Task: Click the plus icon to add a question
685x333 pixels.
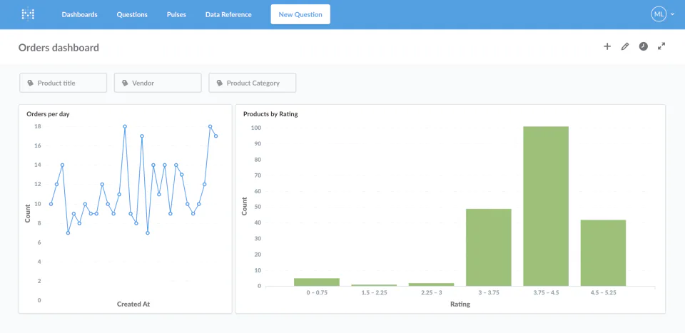Action: click(607, 46)
